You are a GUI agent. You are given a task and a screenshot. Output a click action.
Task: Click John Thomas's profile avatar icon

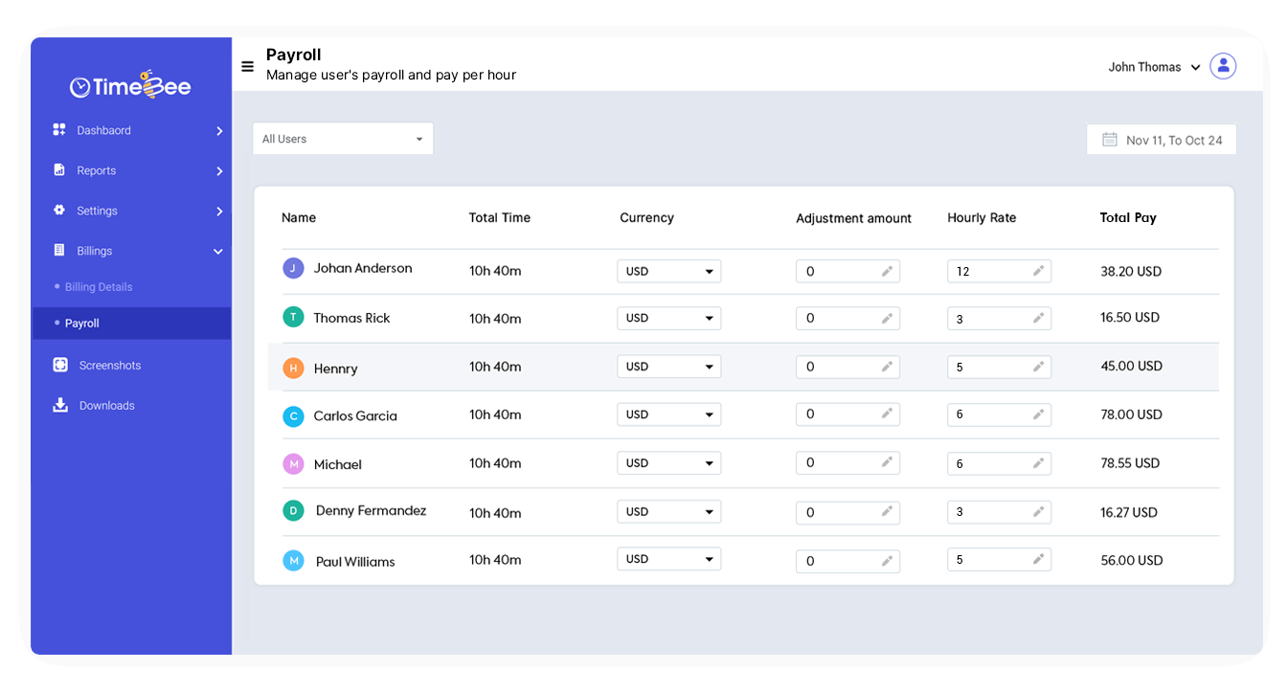(1223, 65)
